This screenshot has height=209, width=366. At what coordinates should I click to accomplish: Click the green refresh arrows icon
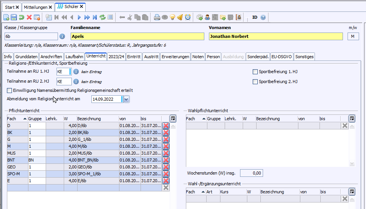103,17
